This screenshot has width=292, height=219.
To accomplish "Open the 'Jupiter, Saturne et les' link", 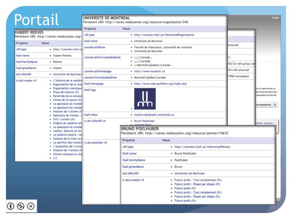I will [x=67, y=131].
